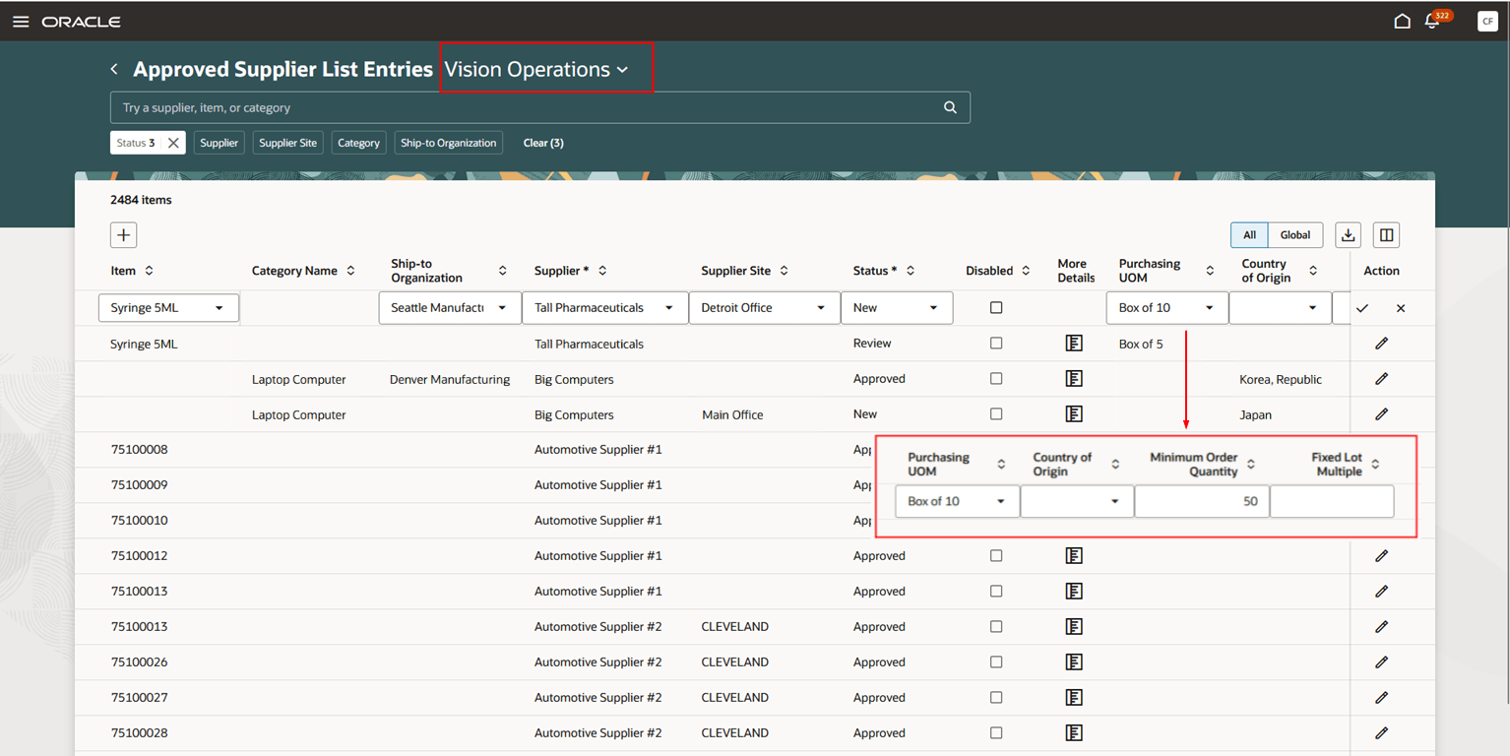Filter by Ship-to Organization chip
The height and width of the screenshot is (756, 1510).
(448, 143)
